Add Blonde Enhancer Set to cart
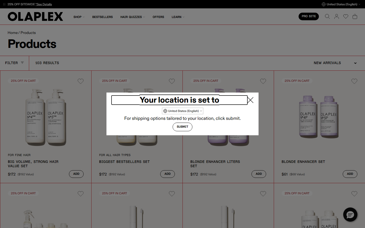365x228 pixels. click(350, 174)
